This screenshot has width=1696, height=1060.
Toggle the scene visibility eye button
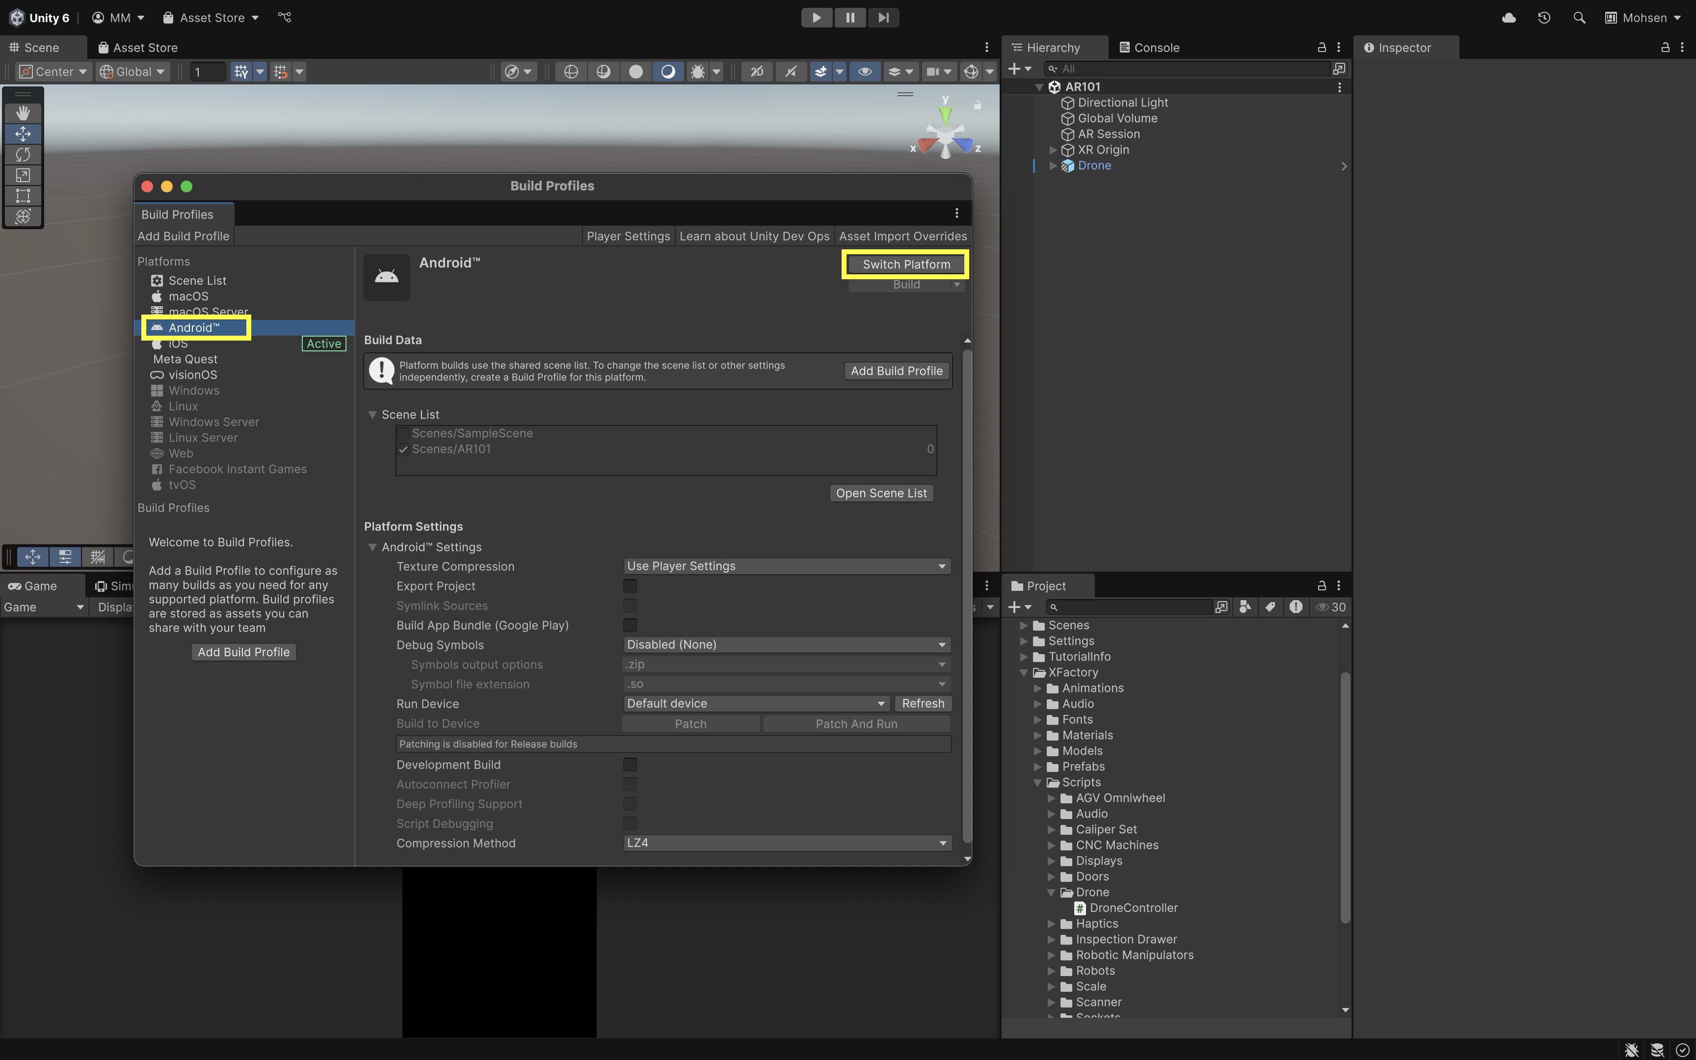pyautogui.click(x=865, y=72)
